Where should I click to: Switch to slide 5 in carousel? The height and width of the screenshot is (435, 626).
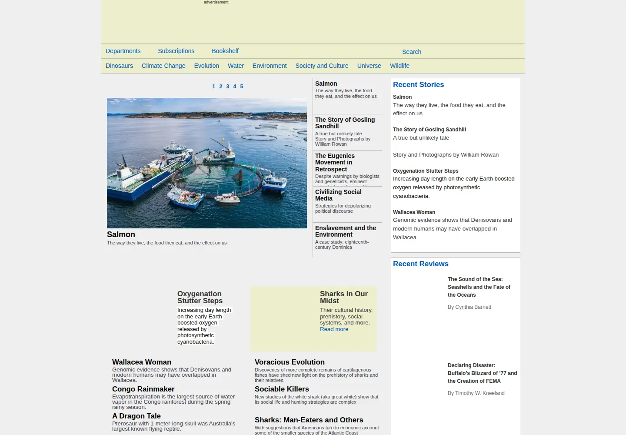point(241,87)
